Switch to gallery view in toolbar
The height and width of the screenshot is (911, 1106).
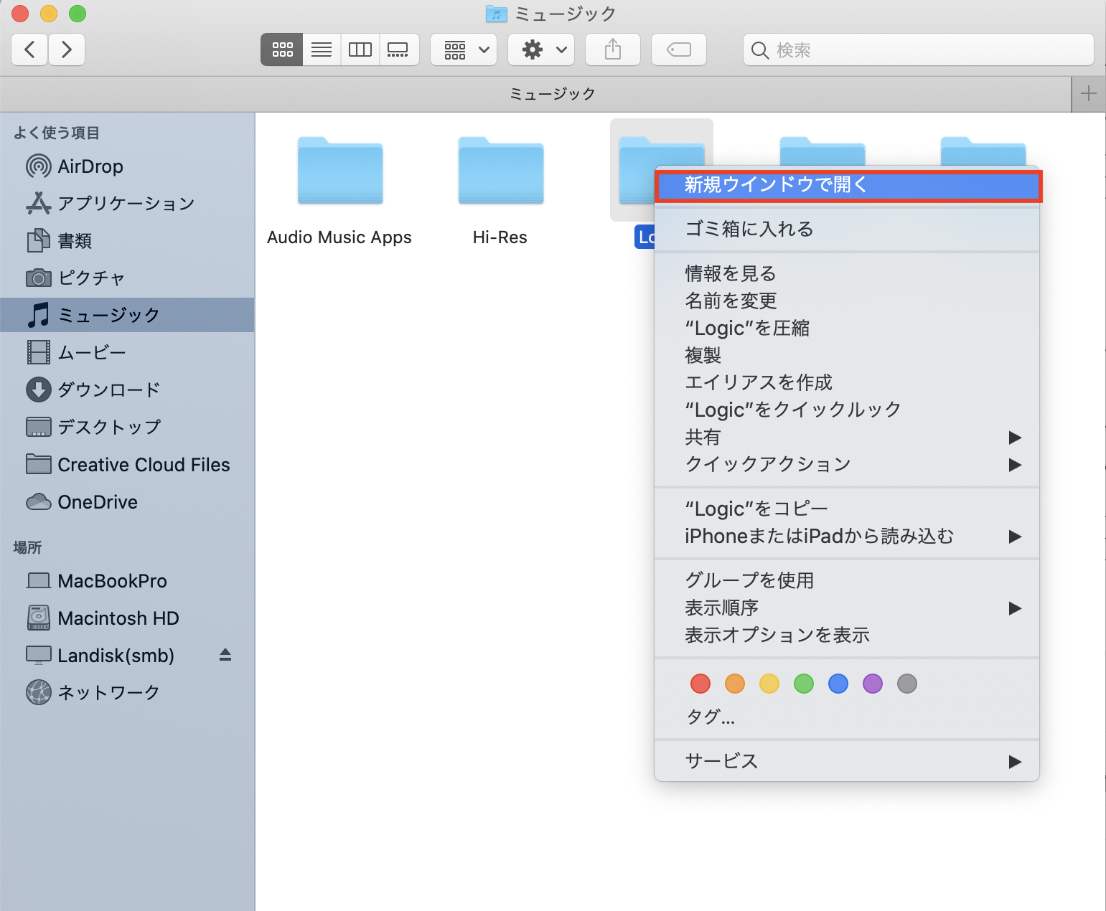[x=398, y=49]
